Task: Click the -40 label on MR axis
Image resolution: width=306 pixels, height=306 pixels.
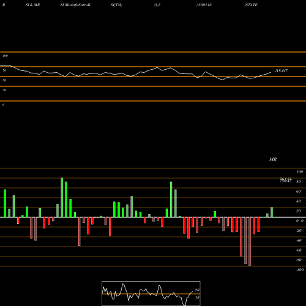Action: pos(299,241)
